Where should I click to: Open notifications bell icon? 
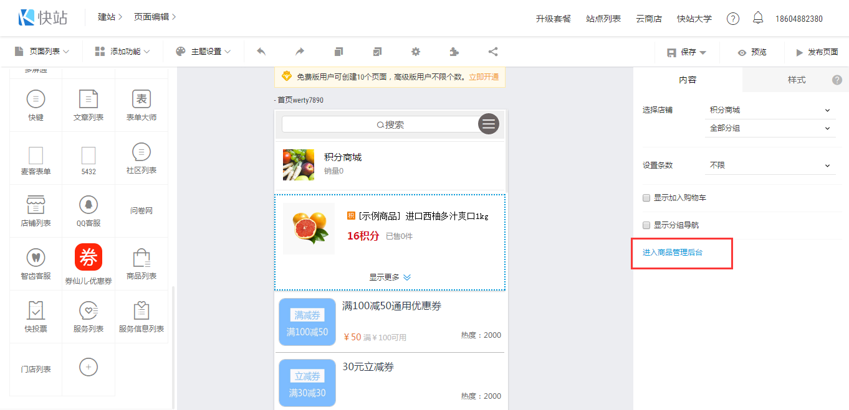tap(758, 18)
